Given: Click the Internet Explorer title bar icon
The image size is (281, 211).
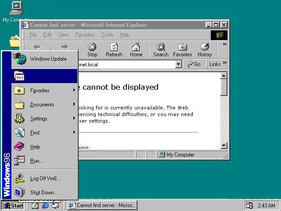Looking at the screenshot, I should tap(25, 25).
